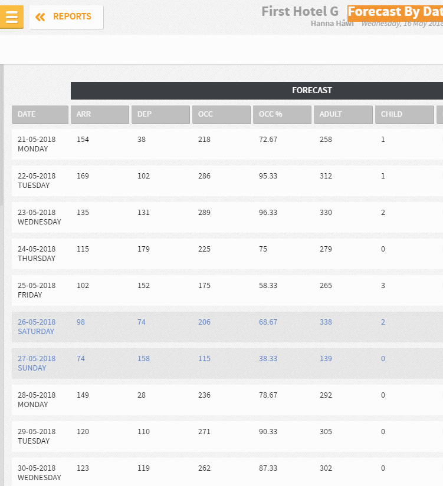Click occupancy value 218 on 21-05-2018
Viewport: 443px width, 486px height.
click(x=204, y=140)
